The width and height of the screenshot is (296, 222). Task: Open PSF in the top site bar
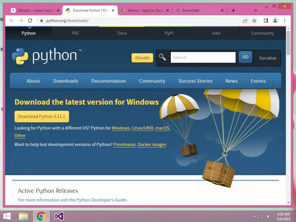(75, 33)
